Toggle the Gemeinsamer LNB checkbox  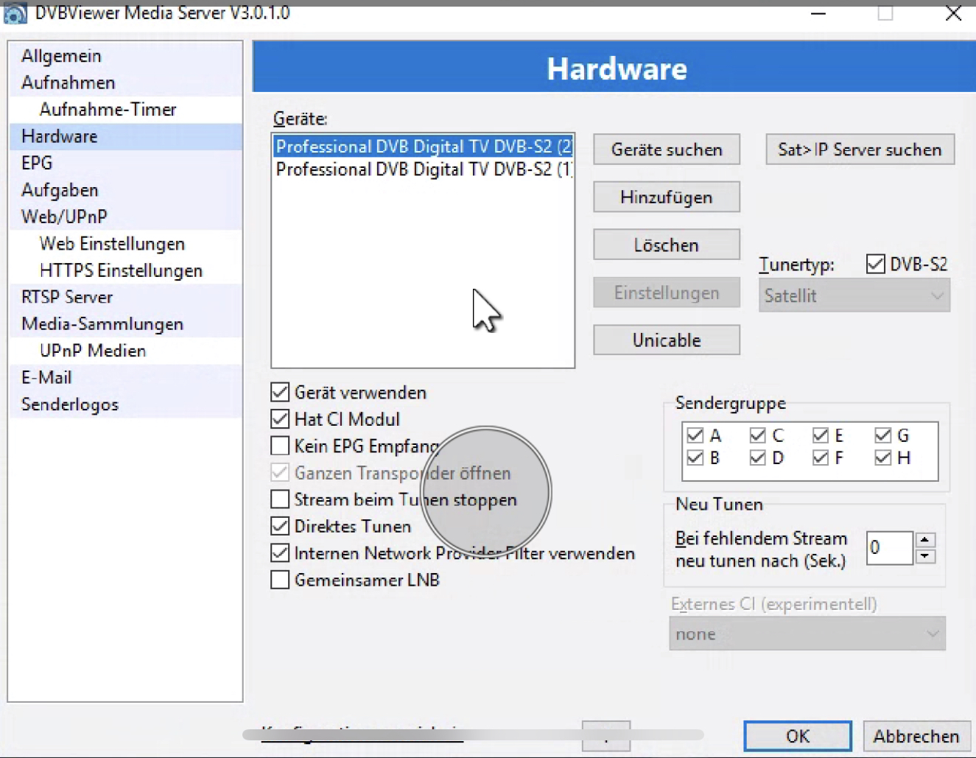click(x=280, y=580)
